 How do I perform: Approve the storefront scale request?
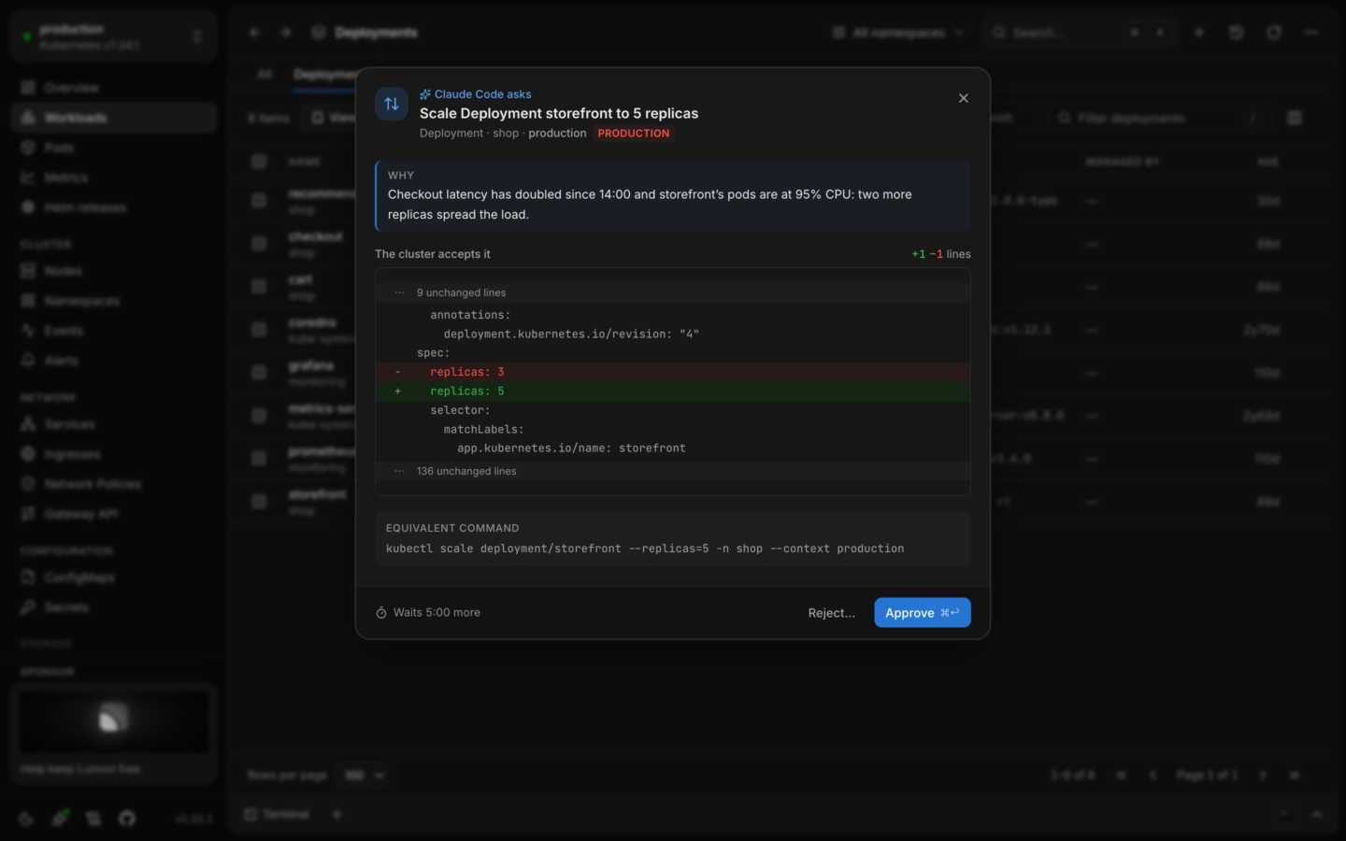pyautogui.click(x=922, y=613)
